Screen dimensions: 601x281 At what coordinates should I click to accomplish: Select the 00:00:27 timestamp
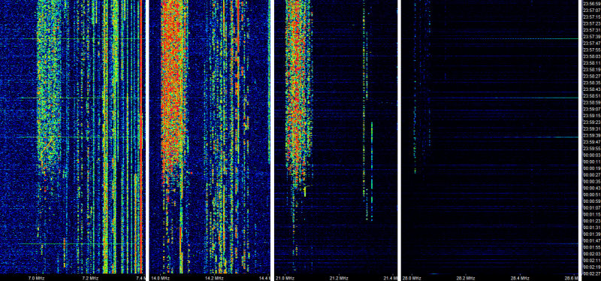pyautogui.click(x=591, y=175)
